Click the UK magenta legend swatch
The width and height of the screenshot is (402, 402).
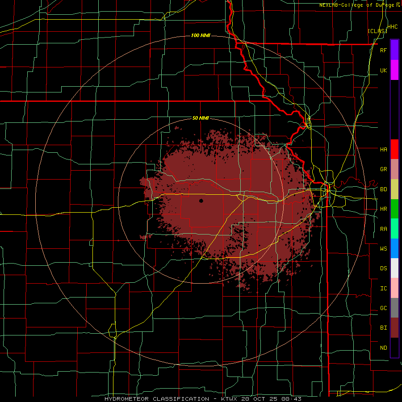click(394, 70)
